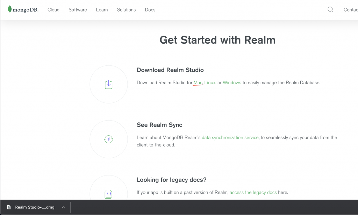This screenshot has width=358, height=215.
Task: Open the Software menu
Action: [78, 9]
